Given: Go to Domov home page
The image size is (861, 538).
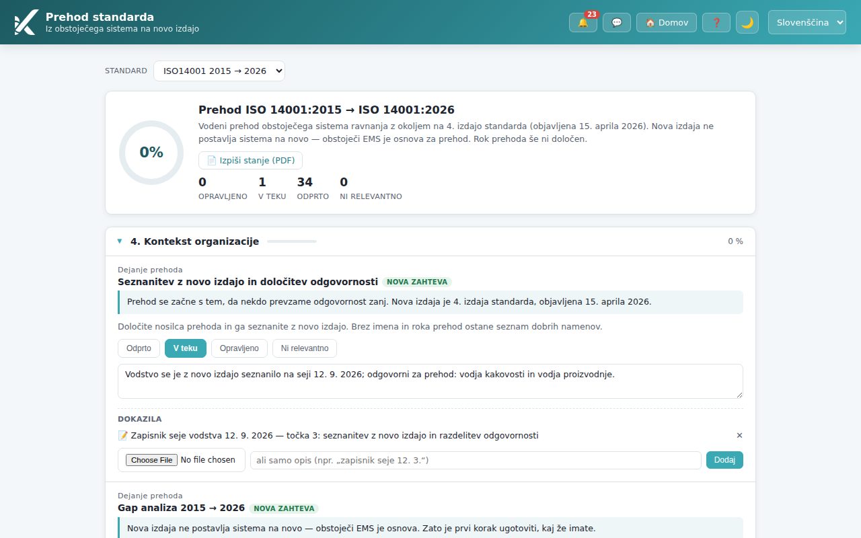Looking at the screenshot, I should click(667, 22).
